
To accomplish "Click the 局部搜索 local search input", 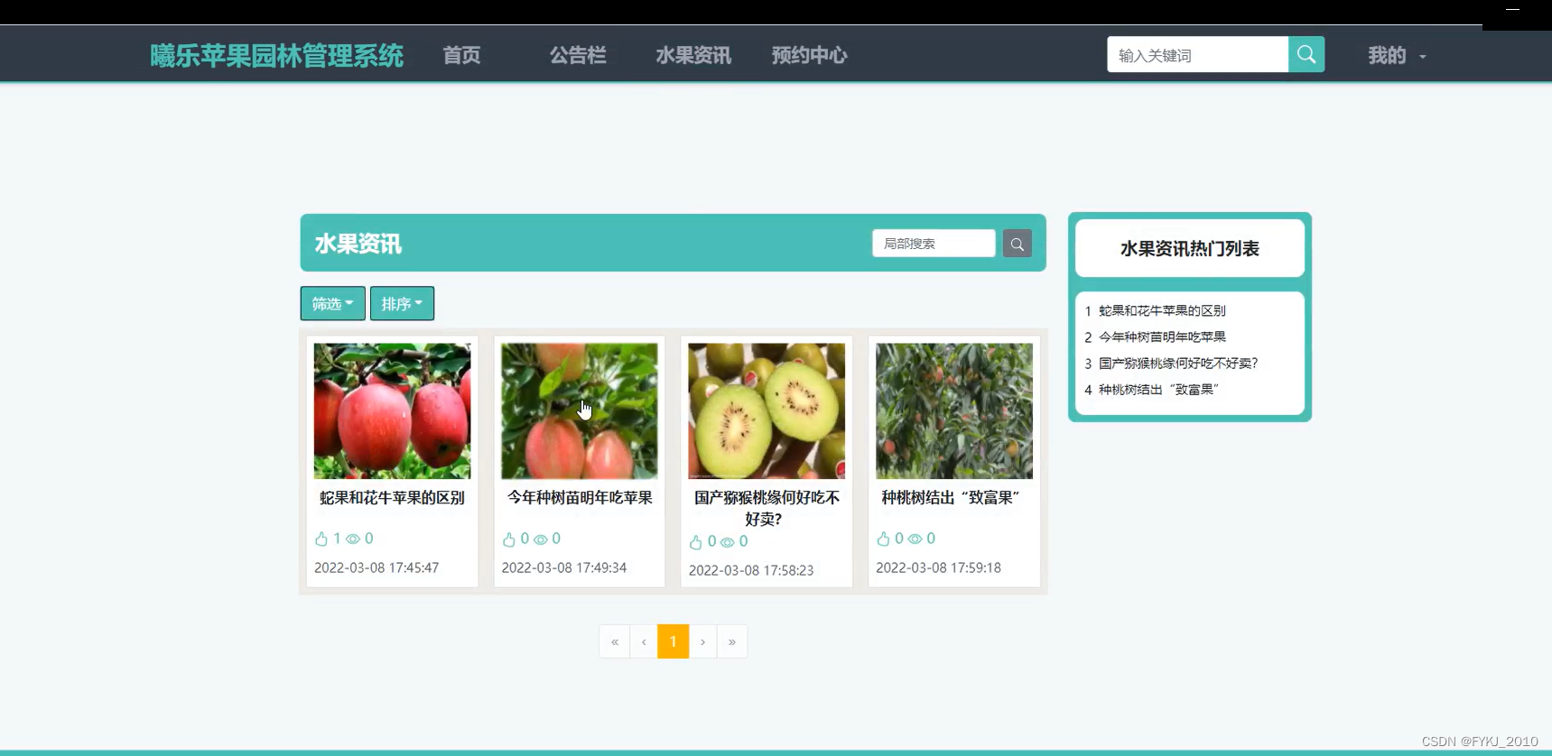I will tap(934, 244).
